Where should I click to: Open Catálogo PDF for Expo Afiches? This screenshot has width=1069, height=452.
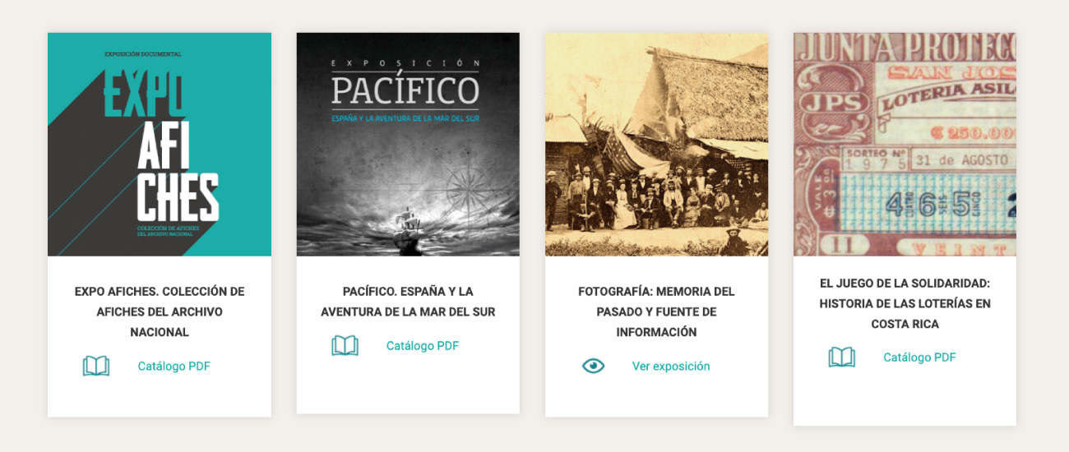pyautogui.click(x=174, y=367)
